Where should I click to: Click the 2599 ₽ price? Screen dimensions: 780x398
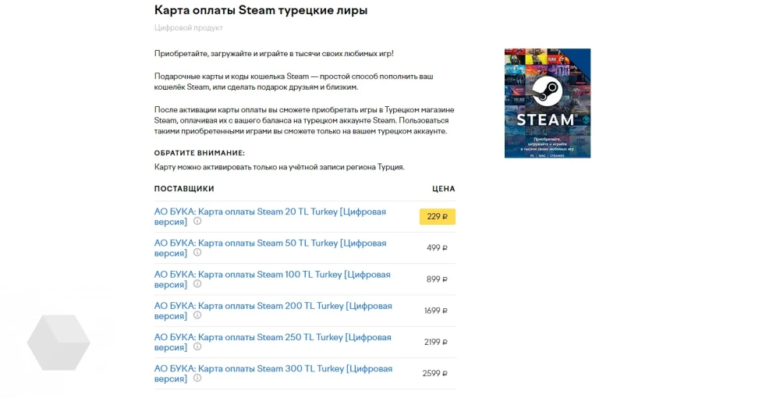434,373
